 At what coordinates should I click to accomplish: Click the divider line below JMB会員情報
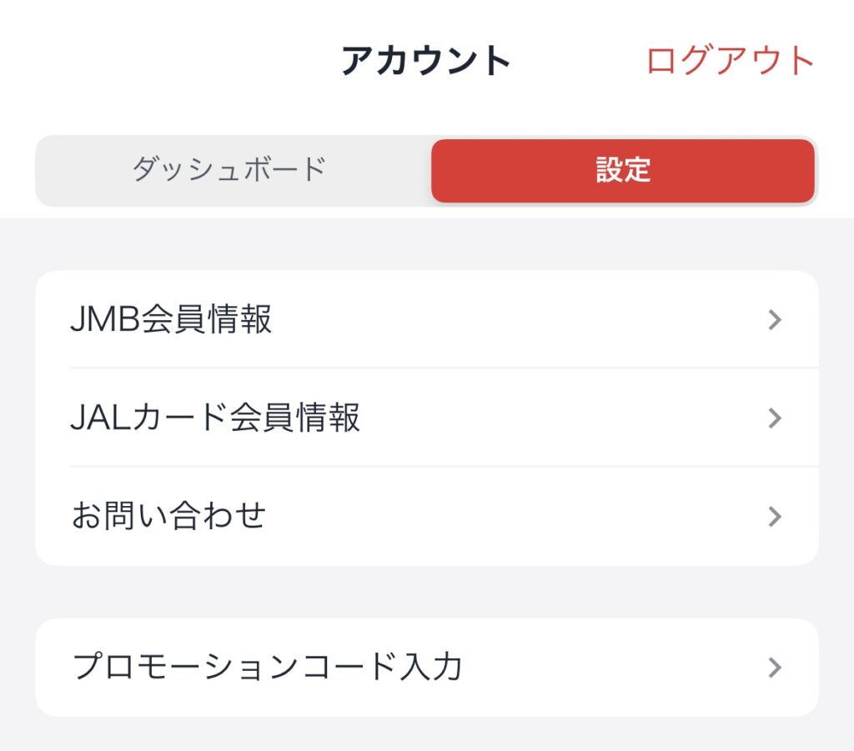click(x=445, y=368)
